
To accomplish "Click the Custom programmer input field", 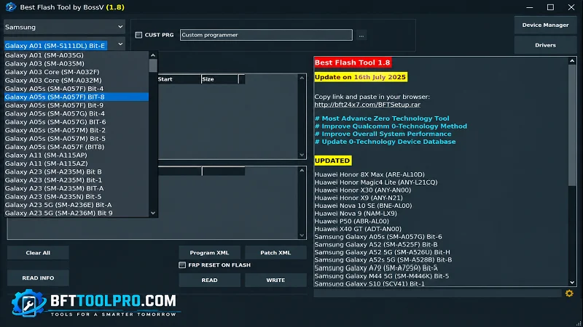I will [x=266, y=35].
